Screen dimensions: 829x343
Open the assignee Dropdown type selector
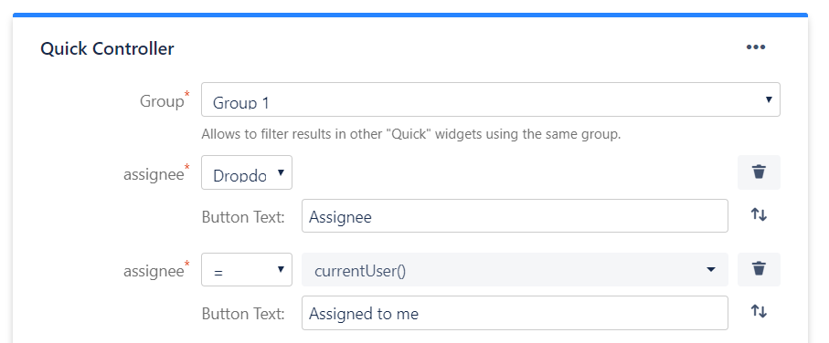(x=247, y=172)
